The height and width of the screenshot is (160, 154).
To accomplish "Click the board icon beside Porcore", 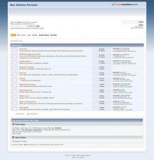I will (x=14, y=74).
